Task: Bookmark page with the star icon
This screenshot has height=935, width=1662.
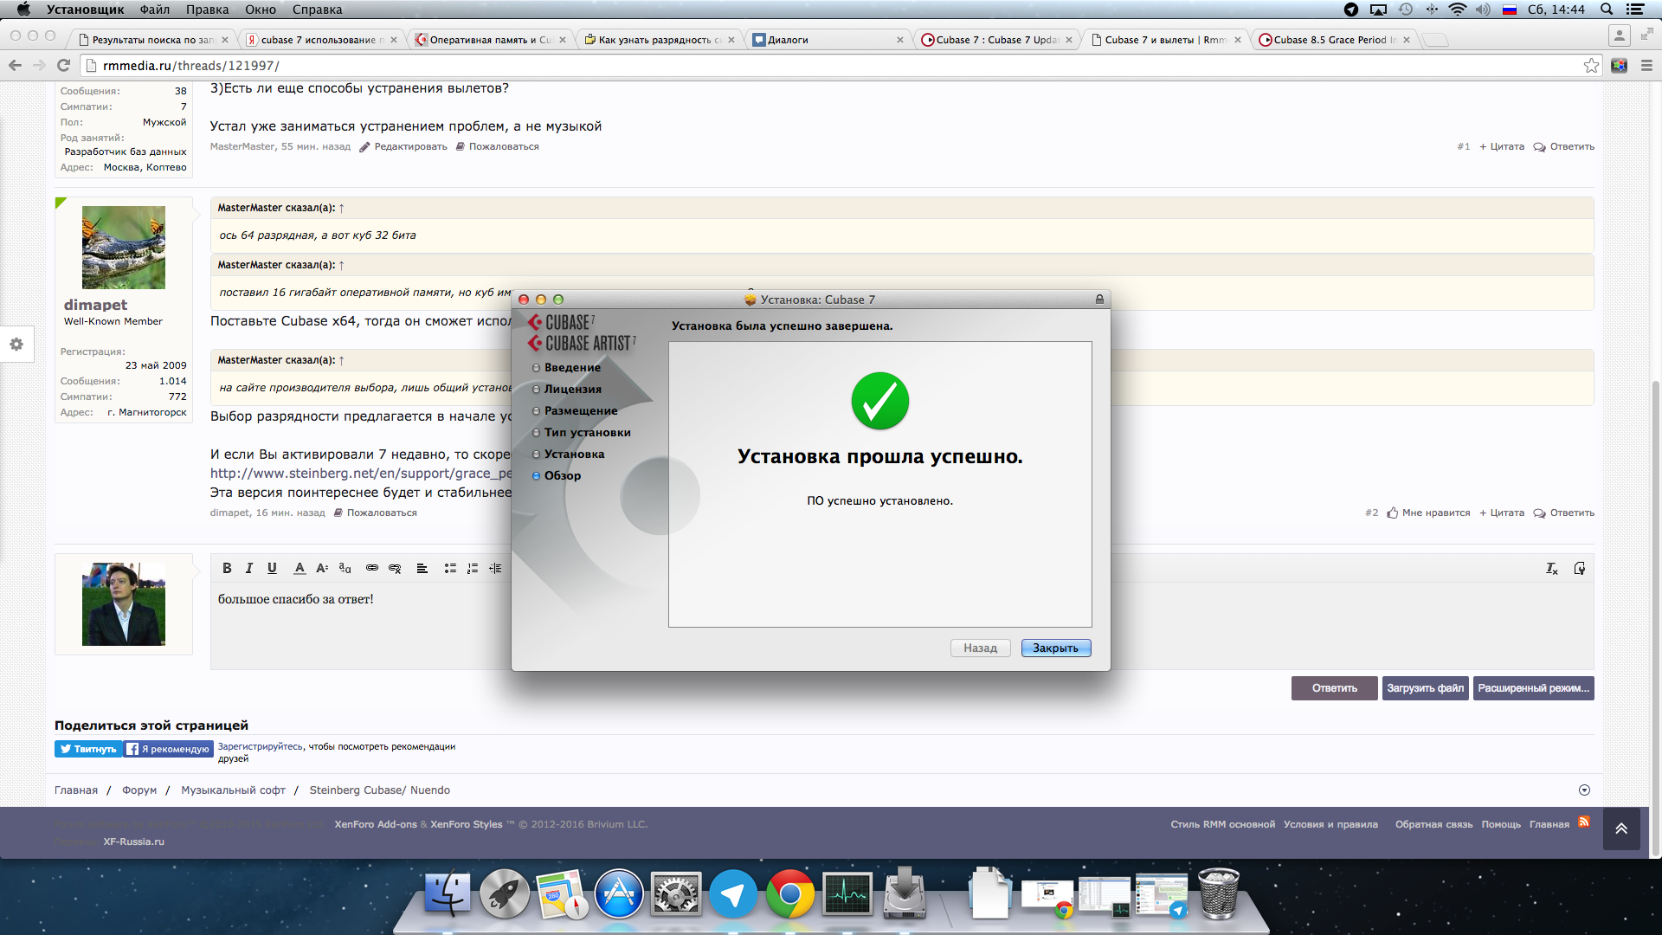Action: [1591, 66]
